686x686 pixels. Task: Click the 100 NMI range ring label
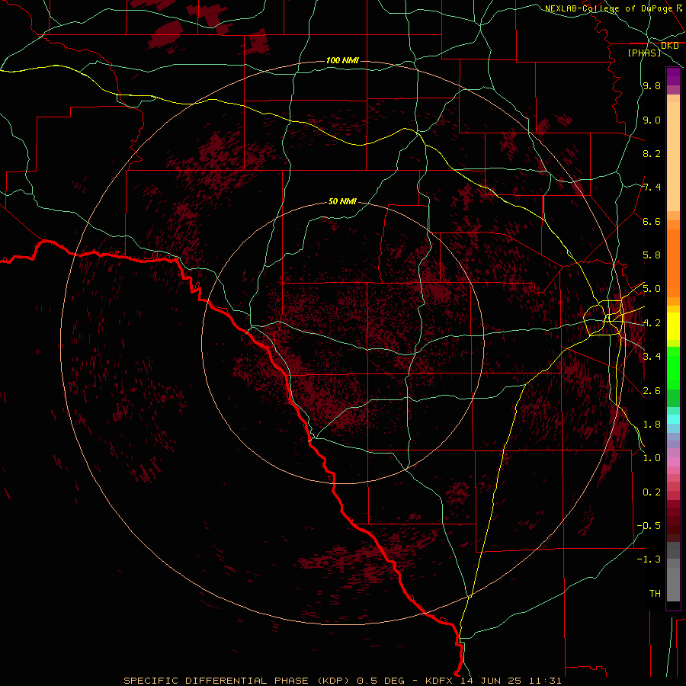point(342,60)
